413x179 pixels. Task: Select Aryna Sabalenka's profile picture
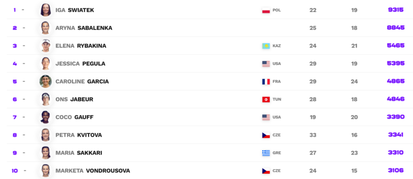(46, 28)
